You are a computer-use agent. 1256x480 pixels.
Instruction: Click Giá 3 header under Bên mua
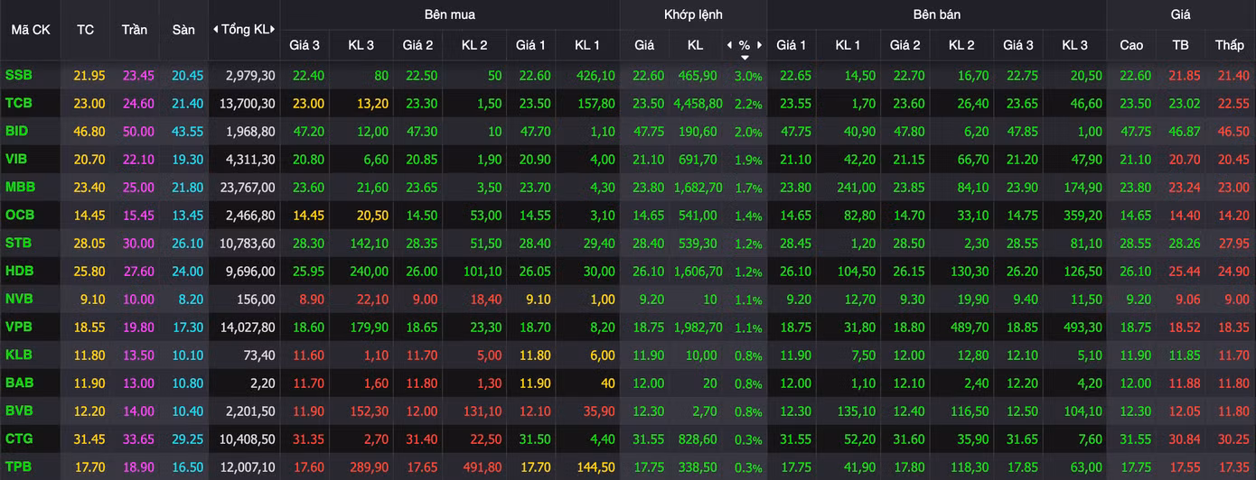coord(305,44)
